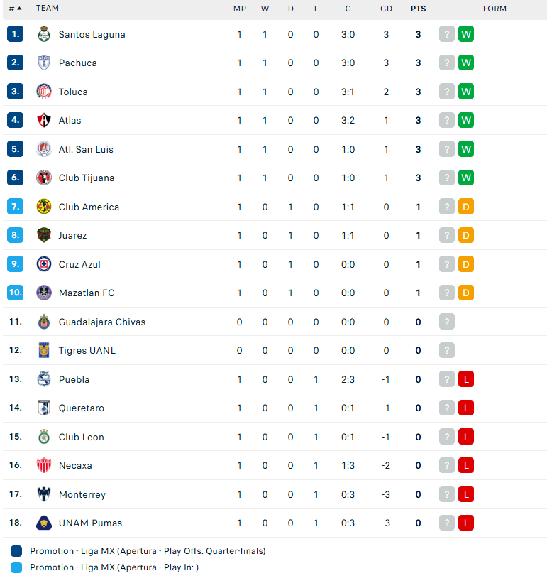The width and height of the screenshot is (547, 576).
Task: Click the Necaxa striped crest
Action: pyautogui.click(x=44, y=465)
